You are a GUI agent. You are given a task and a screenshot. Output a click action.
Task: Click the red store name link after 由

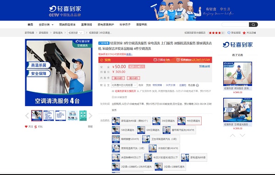(x=126, y=91)
